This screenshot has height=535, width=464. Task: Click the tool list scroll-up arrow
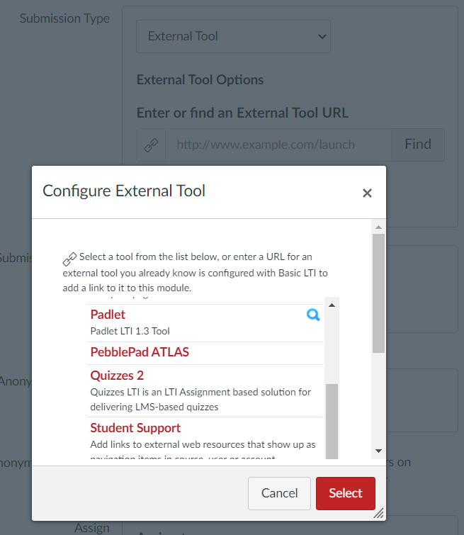(x=332, y=305)
